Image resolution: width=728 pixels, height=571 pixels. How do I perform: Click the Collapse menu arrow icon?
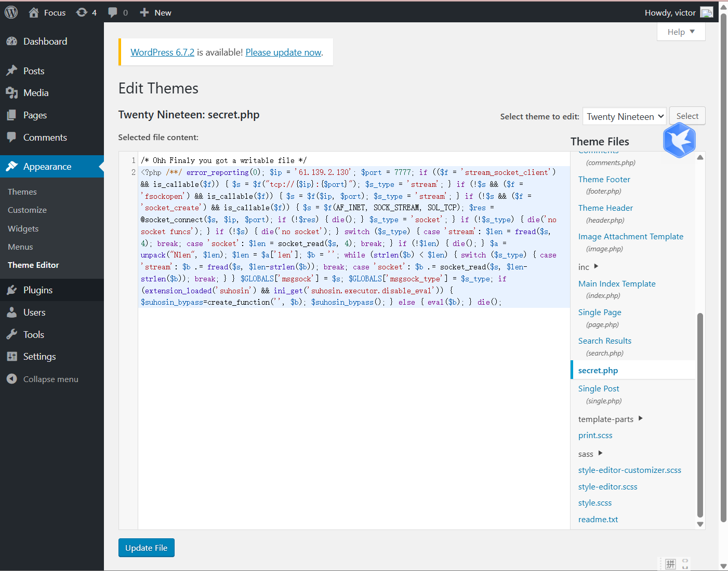[x=12, y=379]
